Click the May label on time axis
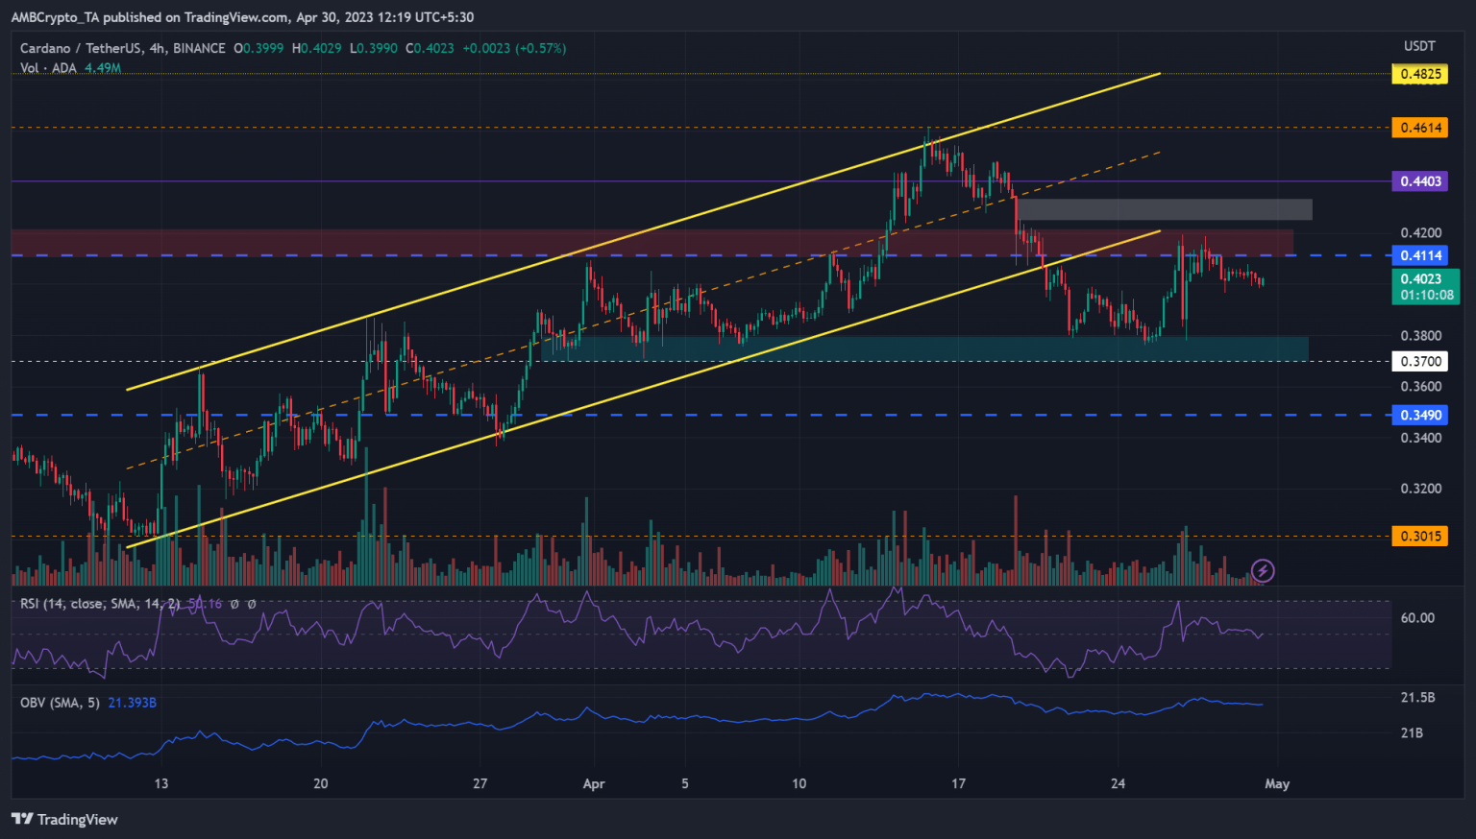This screenshot has width=1476, height=839. point(1276,783)
